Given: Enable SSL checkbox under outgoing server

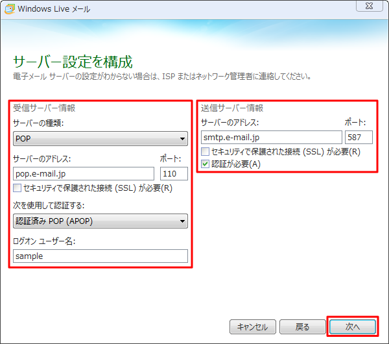Looking at the screenshot, I should click(205, 151).
